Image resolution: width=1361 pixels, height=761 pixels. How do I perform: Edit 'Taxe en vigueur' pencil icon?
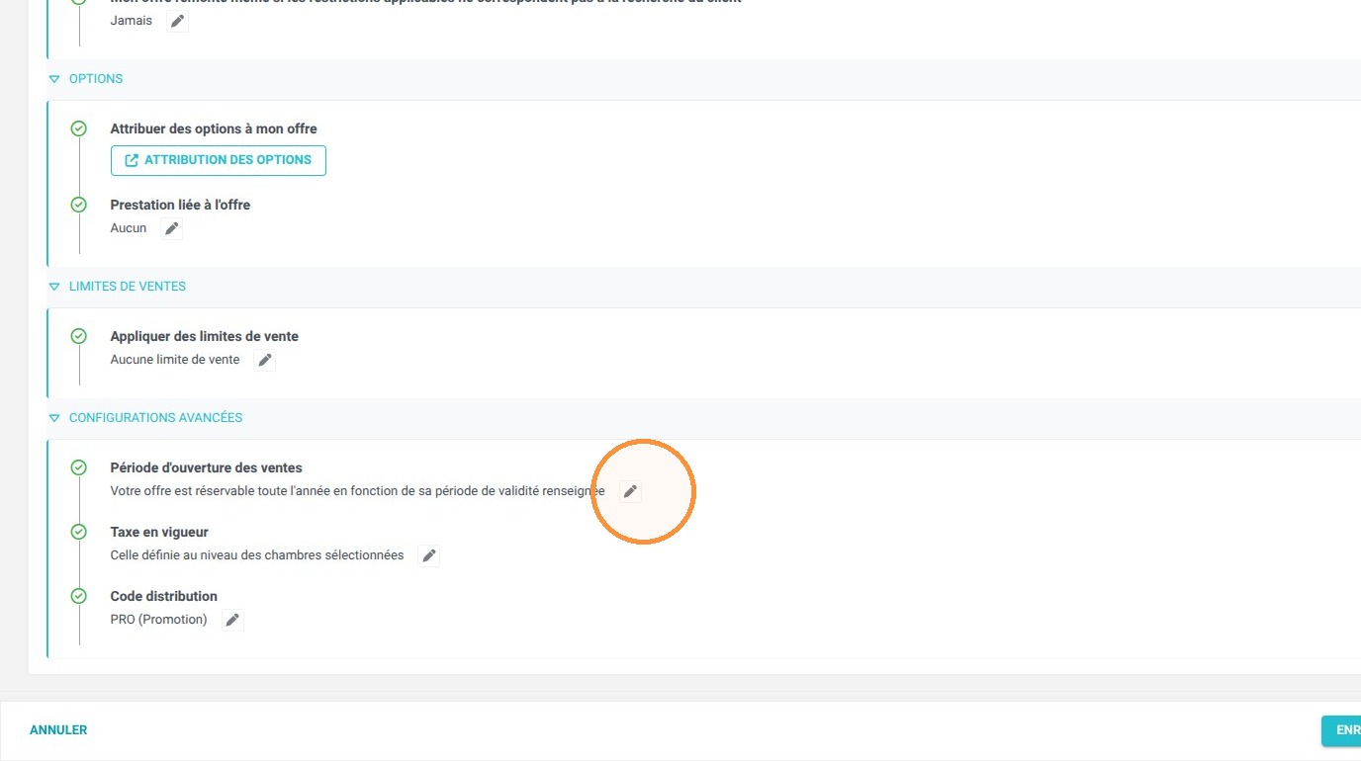429,555
